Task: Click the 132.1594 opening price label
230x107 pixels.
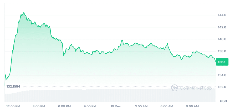Action: click(x=13, y=86)
